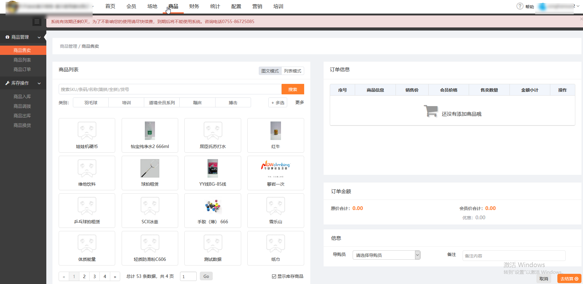Open 商品订单 in sidebar
583x284 pixels.
coord(22,69)
